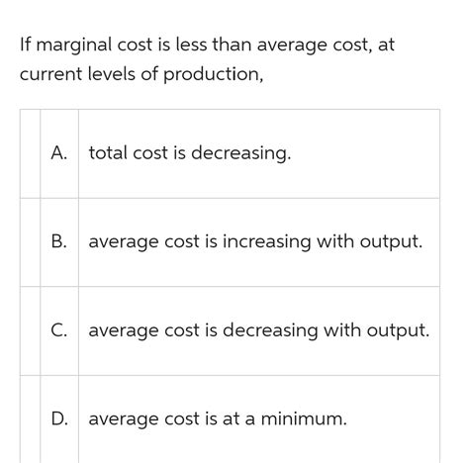Click empty selection cell left of C
Image resolution: width=469 pixels, height=463 pixels.
(x=30, y=330)
